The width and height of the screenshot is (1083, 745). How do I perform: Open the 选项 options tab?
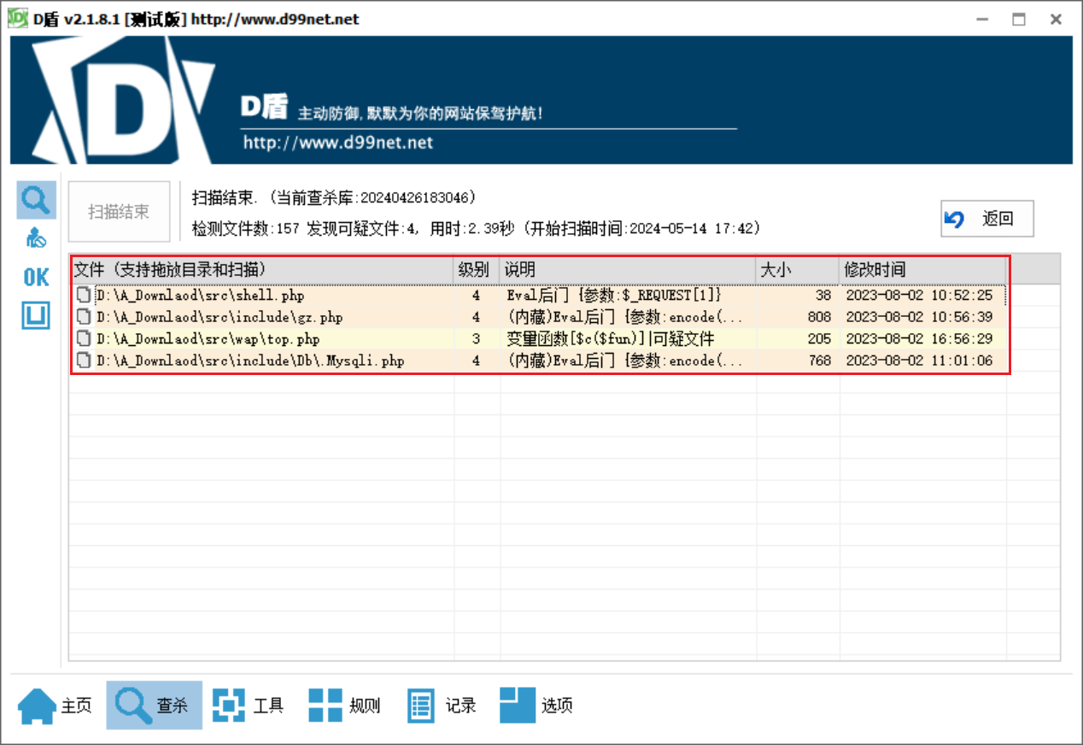(x=536, y=706)
